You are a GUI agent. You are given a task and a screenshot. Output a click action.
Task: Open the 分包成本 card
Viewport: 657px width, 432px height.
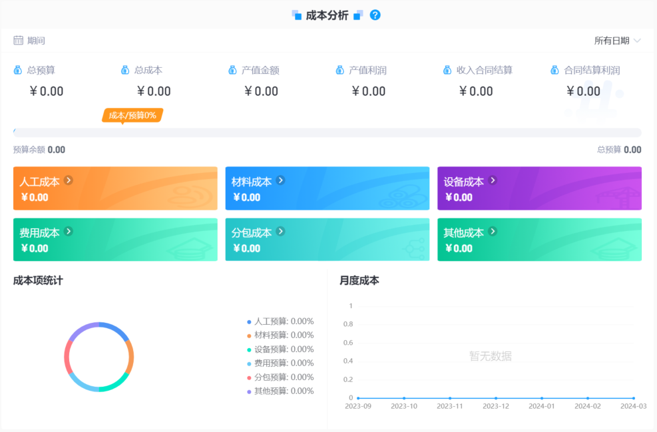click(x=327, y=240)
